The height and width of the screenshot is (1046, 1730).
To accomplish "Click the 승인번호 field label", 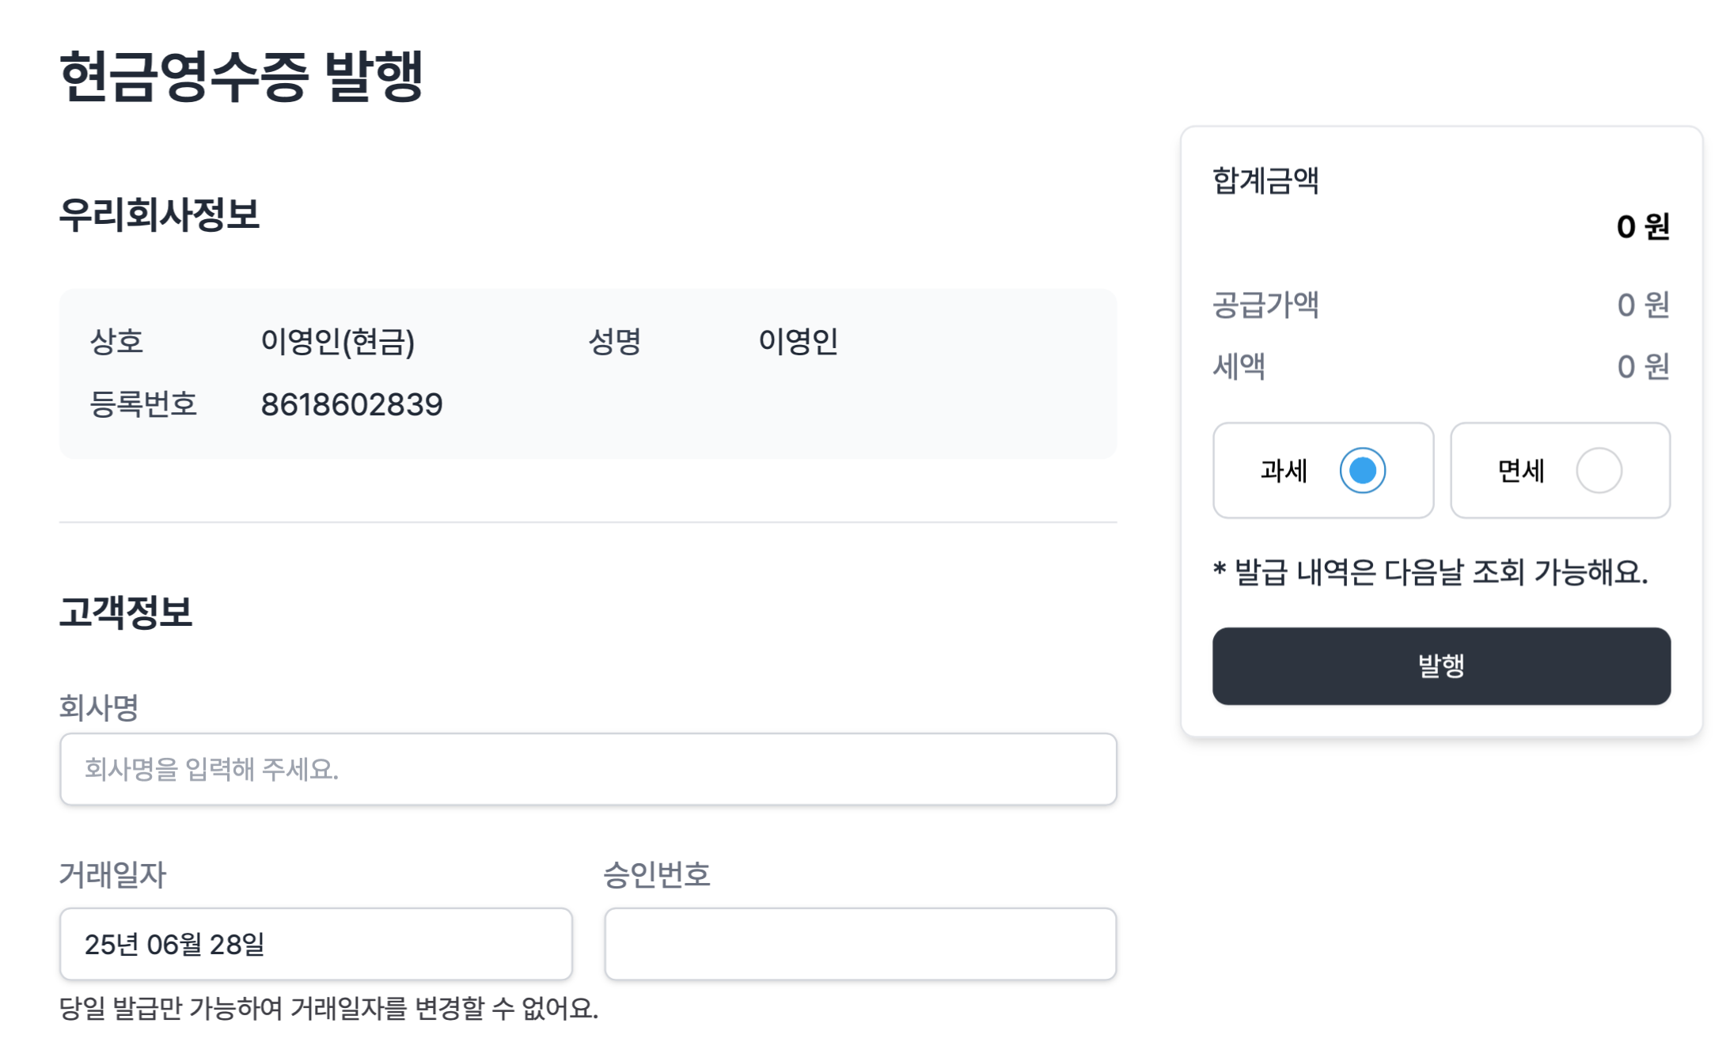I will (x=656, y=874).
